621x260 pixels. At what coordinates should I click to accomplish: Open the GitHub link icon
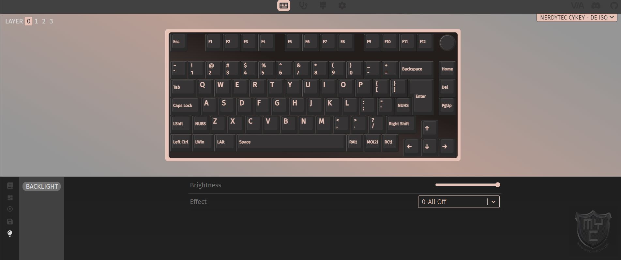(614, 6)
